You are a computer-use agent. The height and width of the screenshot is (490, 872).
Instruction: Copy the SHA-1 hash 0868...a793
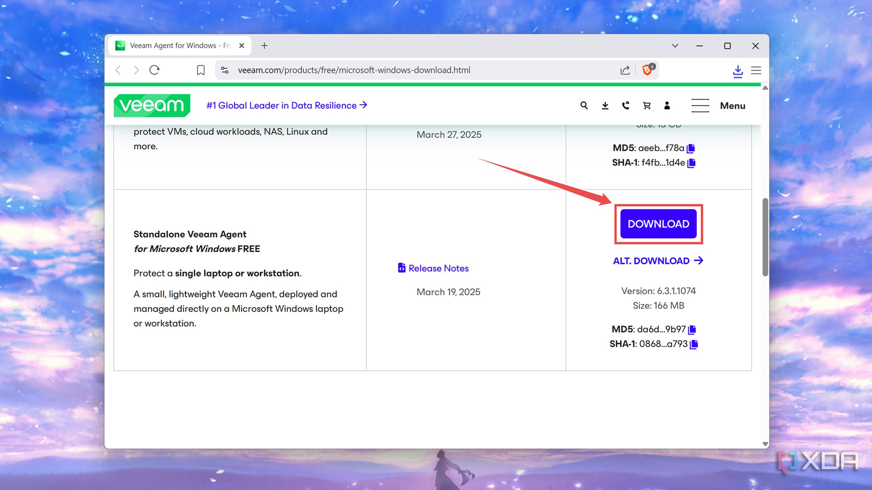tap(694, 344)
